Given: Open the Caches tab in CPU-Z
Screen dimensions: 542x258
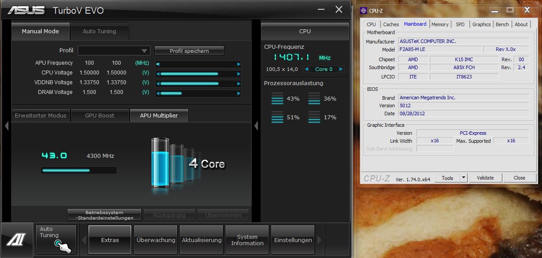Looking at the screenshot, I should coord(391,24).
